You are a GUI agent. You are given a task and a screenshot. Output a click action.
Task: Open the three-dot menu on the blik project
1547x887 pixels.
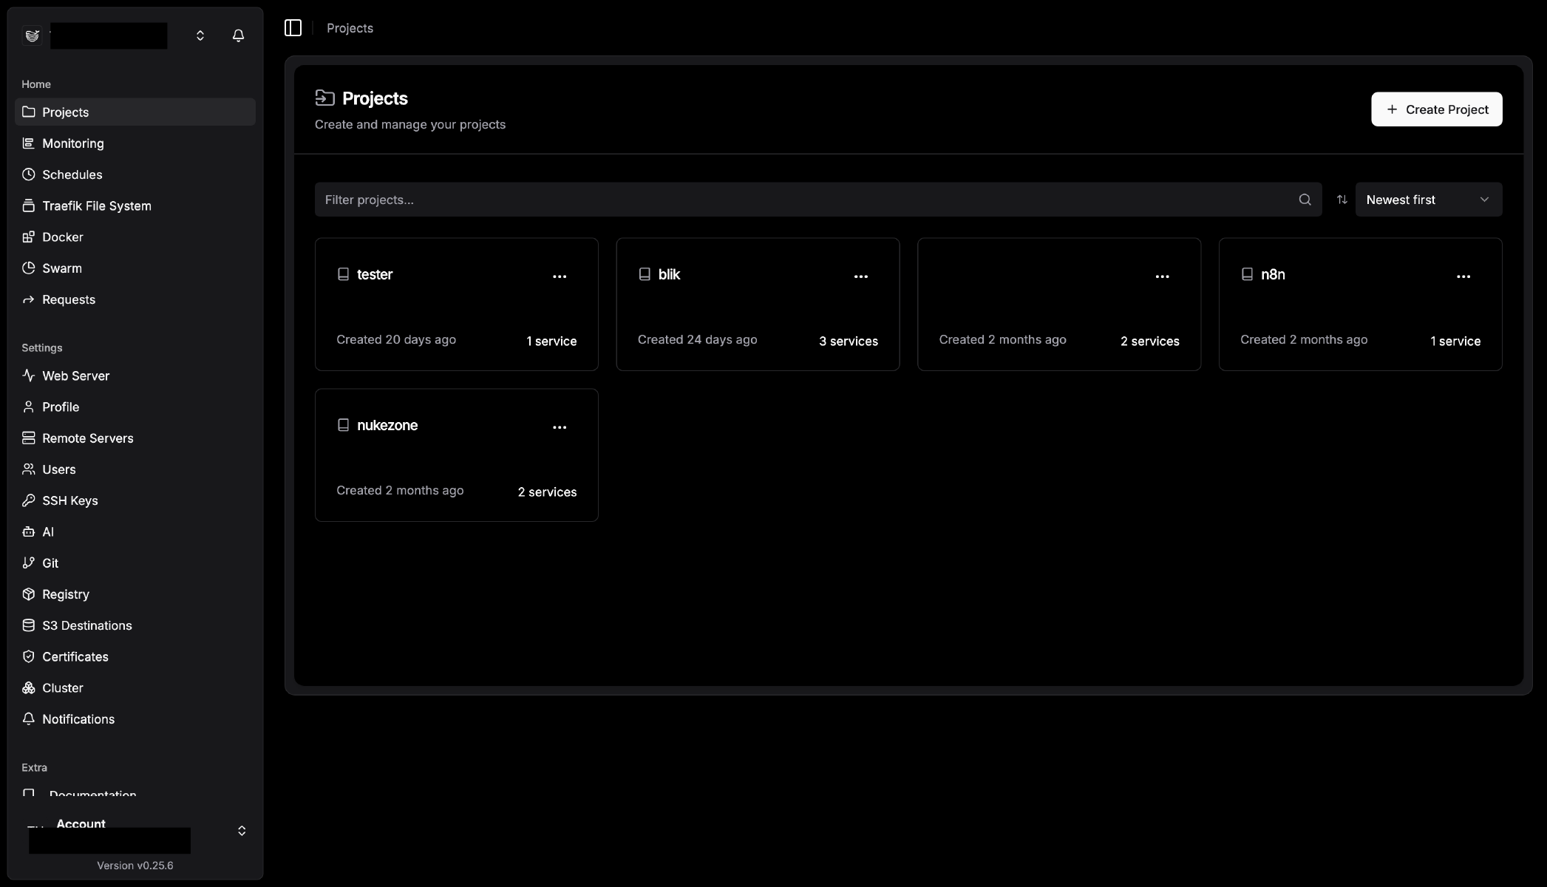click(860, 276)
